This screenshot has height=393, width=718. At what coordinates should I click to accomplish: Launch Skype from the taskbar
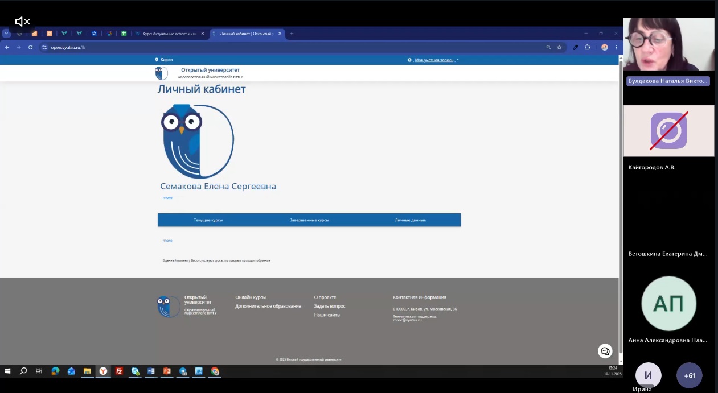point(135,371)
